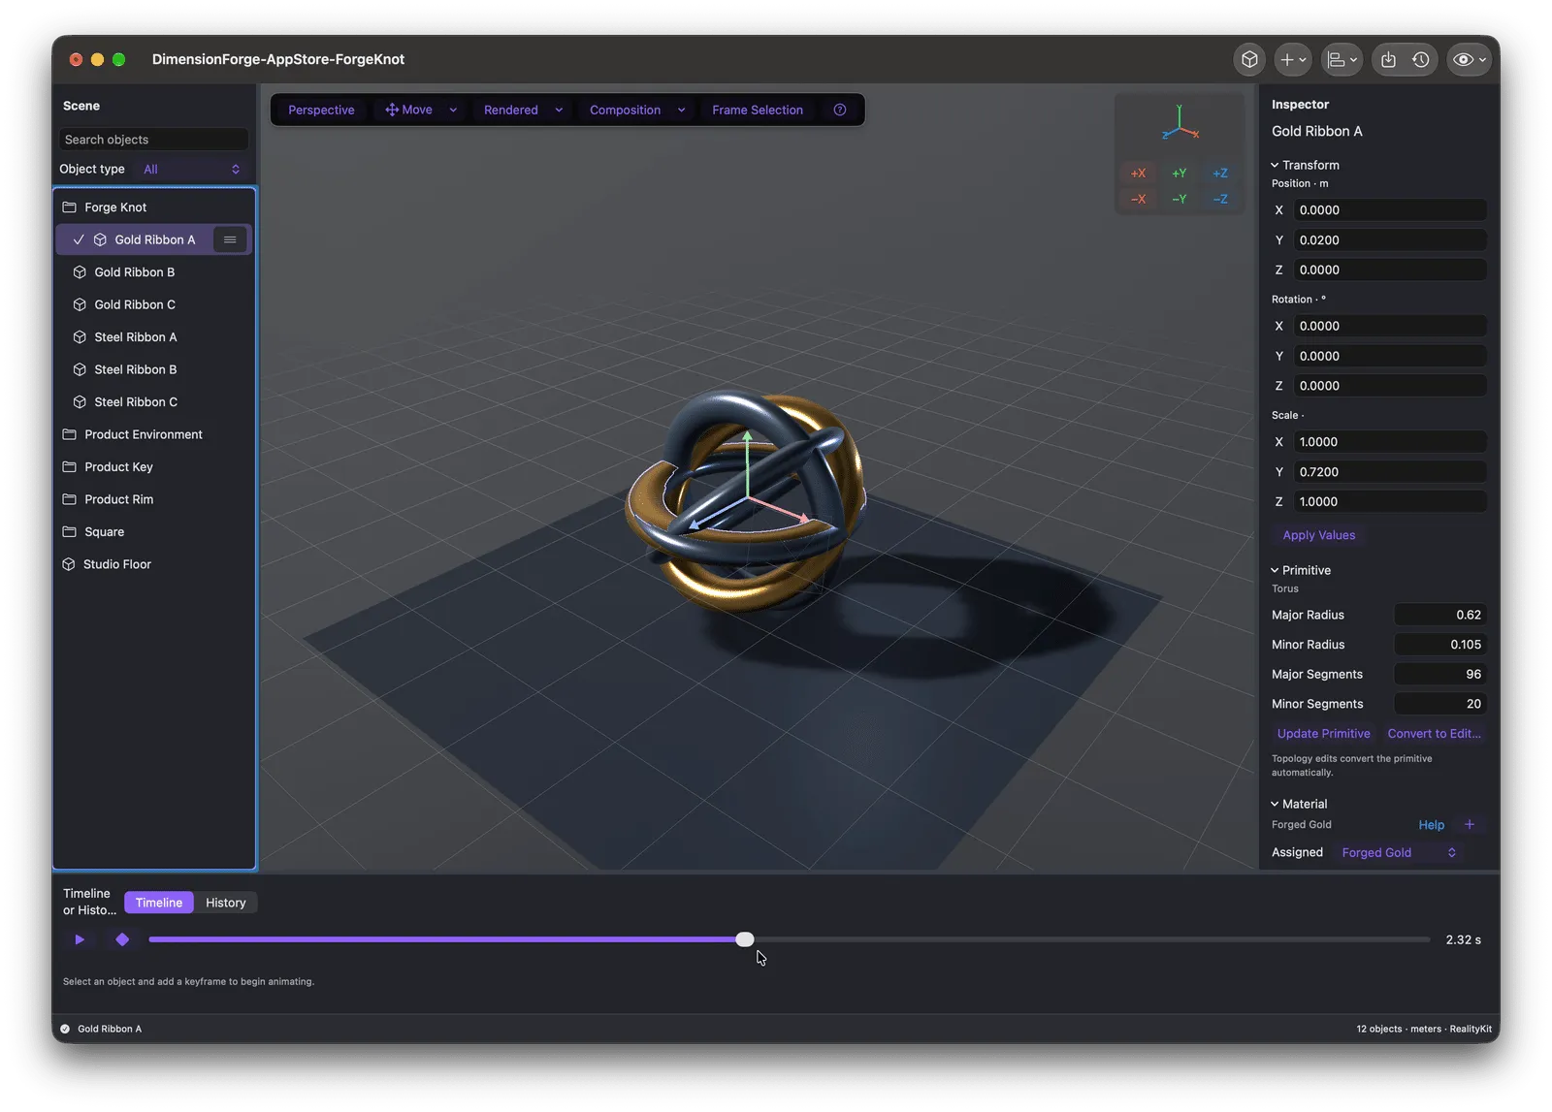Viewport: 1552px width, 1112px height.
Task: Click the status bar Gold Ribbon A check icon
Action: point(65,1029)
